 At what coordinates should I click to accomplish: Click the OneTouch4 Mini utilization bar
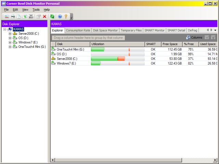click(x=118, y=49)
